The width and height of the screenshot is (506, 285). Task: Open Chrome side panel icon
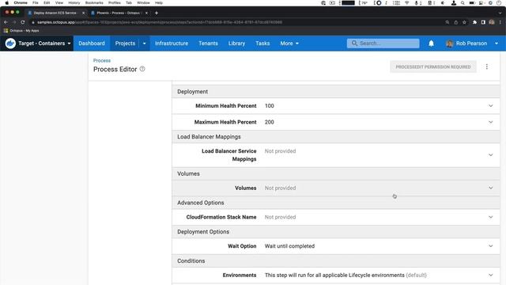pos(483,22)
